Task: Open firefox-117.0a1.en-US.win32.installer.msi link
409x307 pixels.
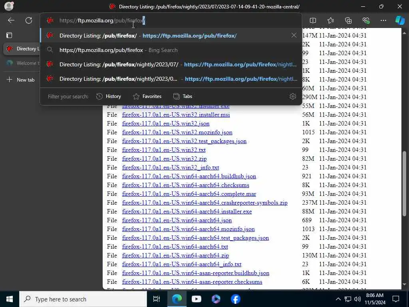Action: (176, 115)
